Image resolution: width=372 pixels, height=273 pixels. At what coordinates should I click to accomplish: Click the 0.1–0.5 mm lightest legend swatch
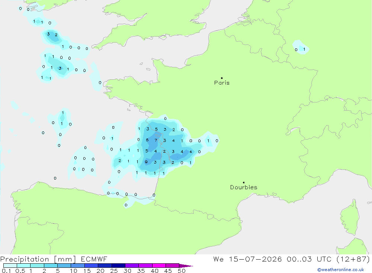click(10, 266)
